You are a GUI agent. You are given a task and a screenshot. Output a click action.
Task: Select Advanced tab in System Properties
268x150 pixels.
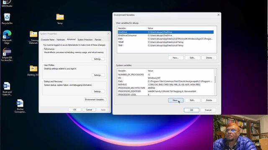[x=71, y=40]
